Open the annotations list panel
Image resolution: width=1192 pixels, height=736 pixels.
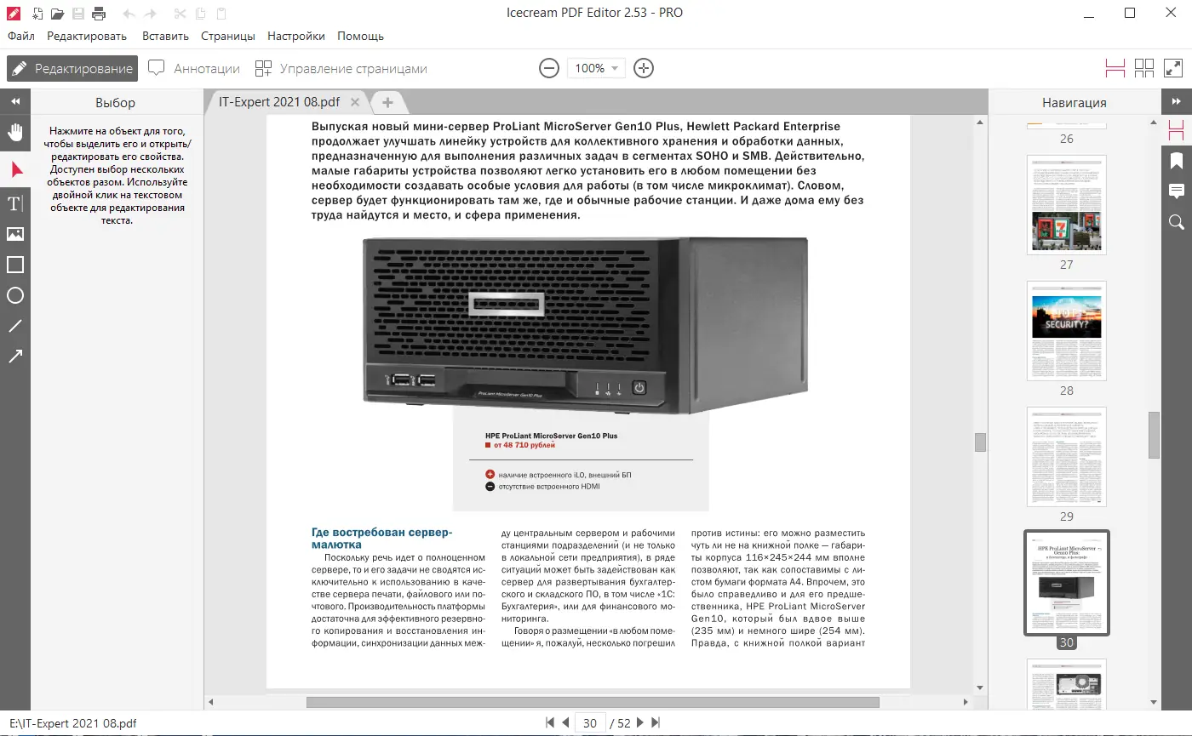click(1177, 191)
